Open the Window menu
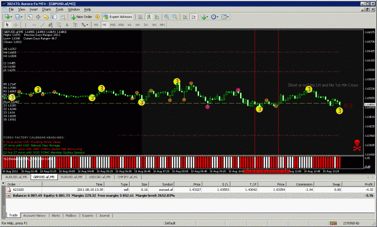The image size is (377, 227). pos(74,10)
